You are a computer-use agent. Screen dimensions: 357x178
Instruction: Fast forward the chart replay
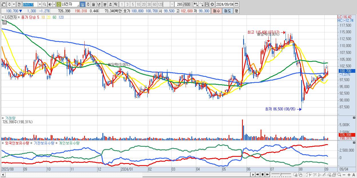(267, 175)
